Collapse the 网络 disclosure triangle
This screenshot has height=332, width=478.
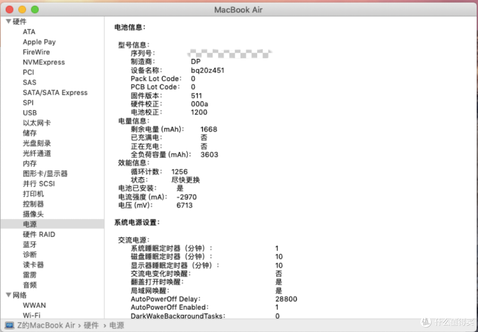point(8,295)
